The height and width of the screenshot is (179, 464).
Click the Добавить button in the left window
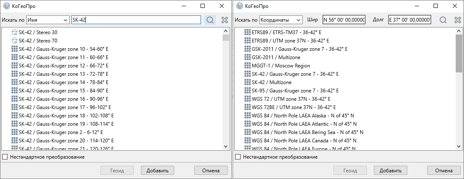157,171
